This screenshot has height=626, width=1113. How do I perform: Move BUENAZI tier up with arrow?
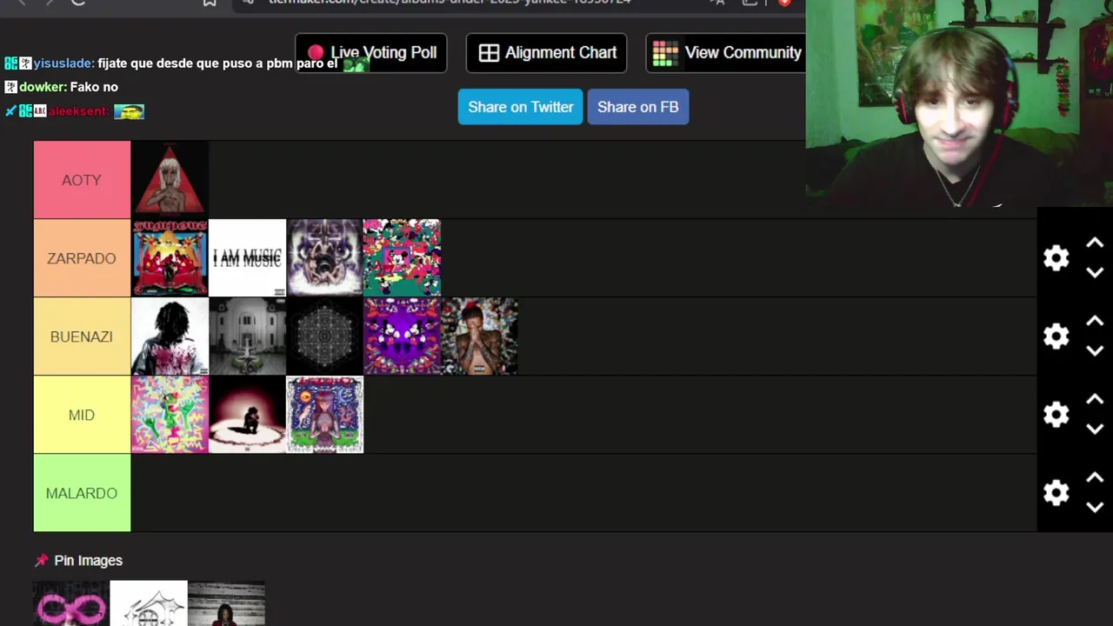tap(1095, 322)
